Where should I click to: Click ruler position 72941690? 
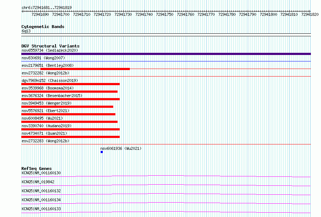click(40, 14)
